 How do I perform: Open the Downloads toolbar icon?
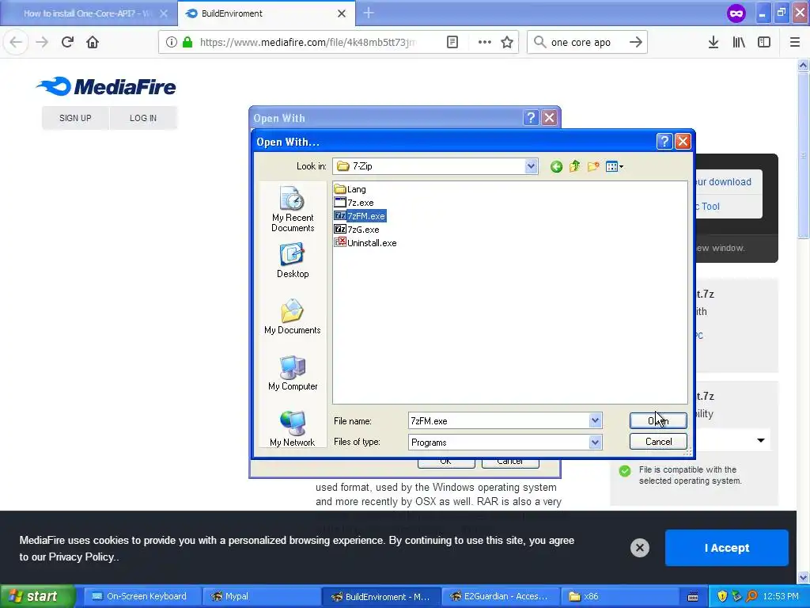(713, 43)
